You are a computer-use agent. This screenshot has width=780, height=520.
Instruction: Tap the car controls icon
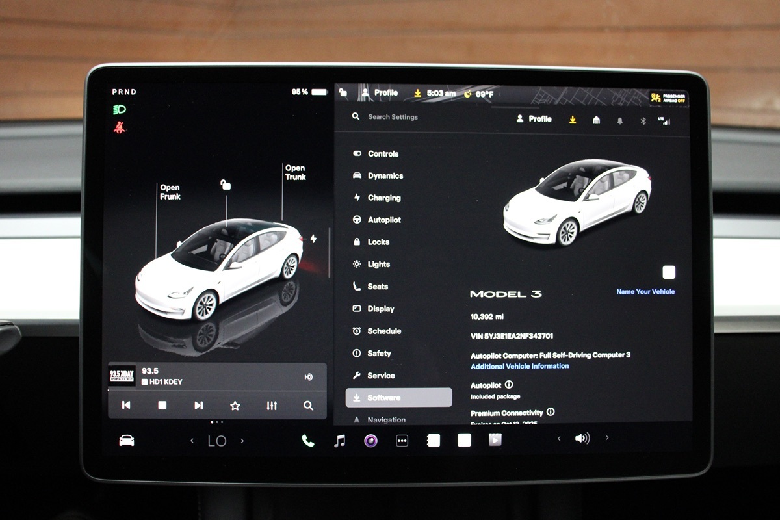(127, 441)
